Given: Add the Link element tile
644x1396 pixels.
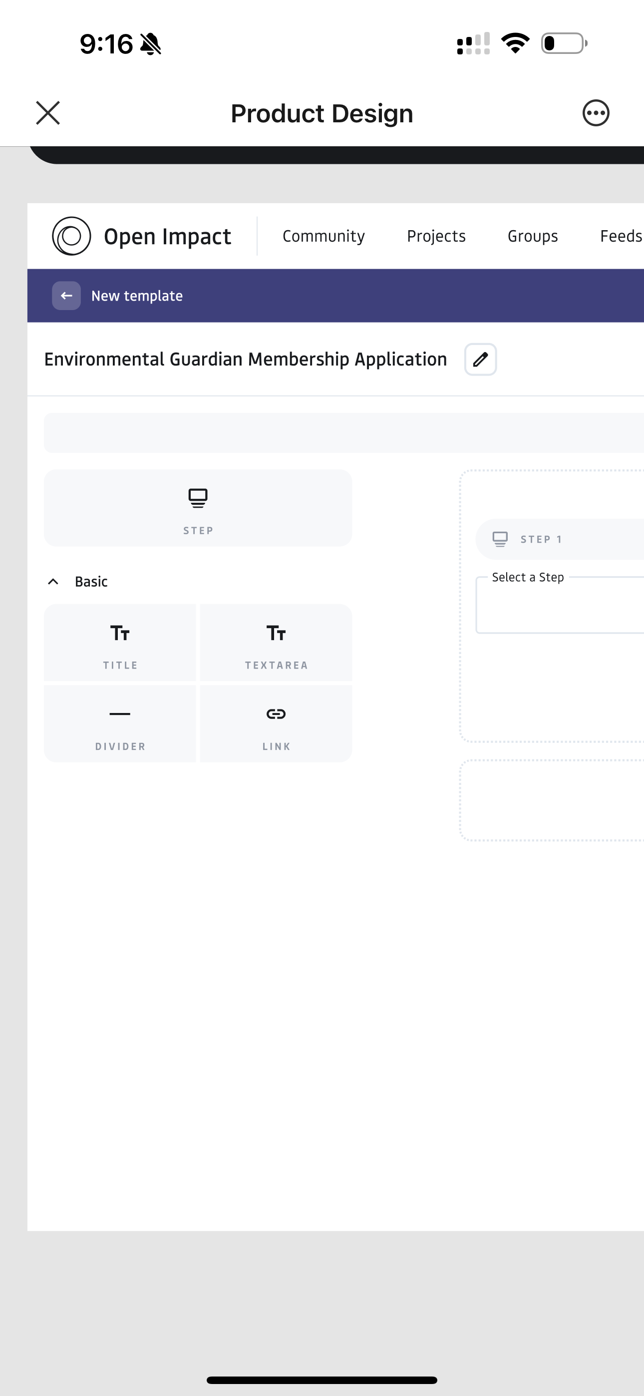Looking at the screenshot, I should [276, 723].
